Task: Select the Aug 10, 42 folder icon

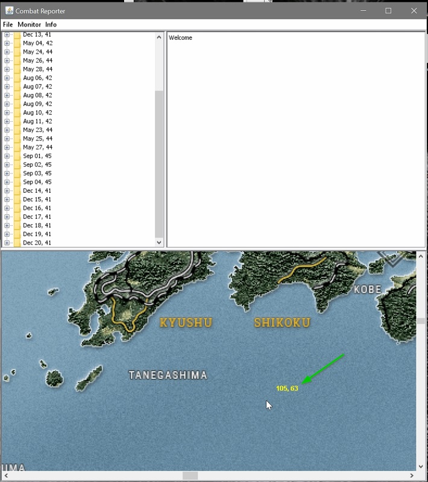Action: pos(17,113)
